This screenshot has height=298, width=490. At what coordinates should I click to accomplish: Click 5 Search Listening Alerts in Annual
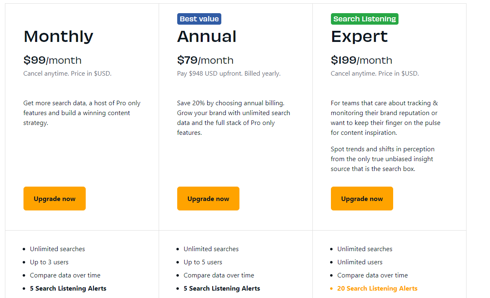coord(222,289)
